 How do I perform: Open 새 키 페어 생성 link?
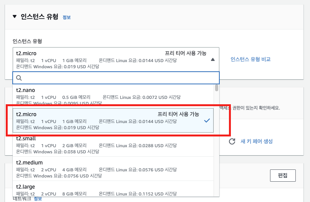click(257, 141)
